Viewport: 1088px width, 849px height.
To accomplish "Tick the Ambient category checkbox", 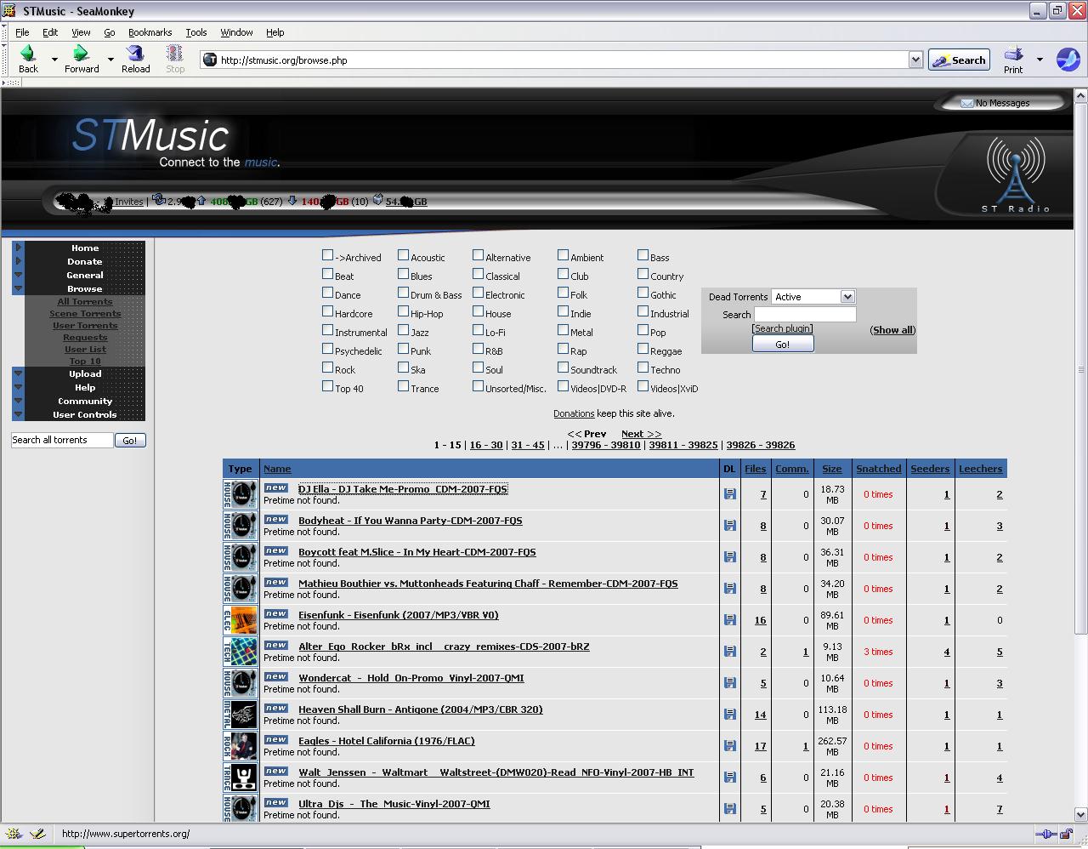I will [x=563, y=255].
